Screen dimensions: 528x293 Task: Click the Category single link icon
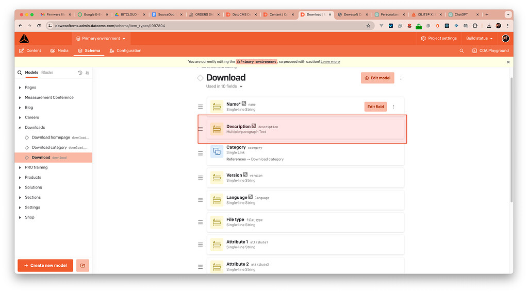217,151
